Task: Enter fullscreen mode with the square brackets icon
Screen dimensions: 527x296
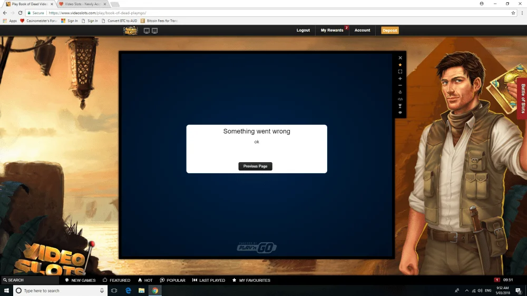Action: 400,72
